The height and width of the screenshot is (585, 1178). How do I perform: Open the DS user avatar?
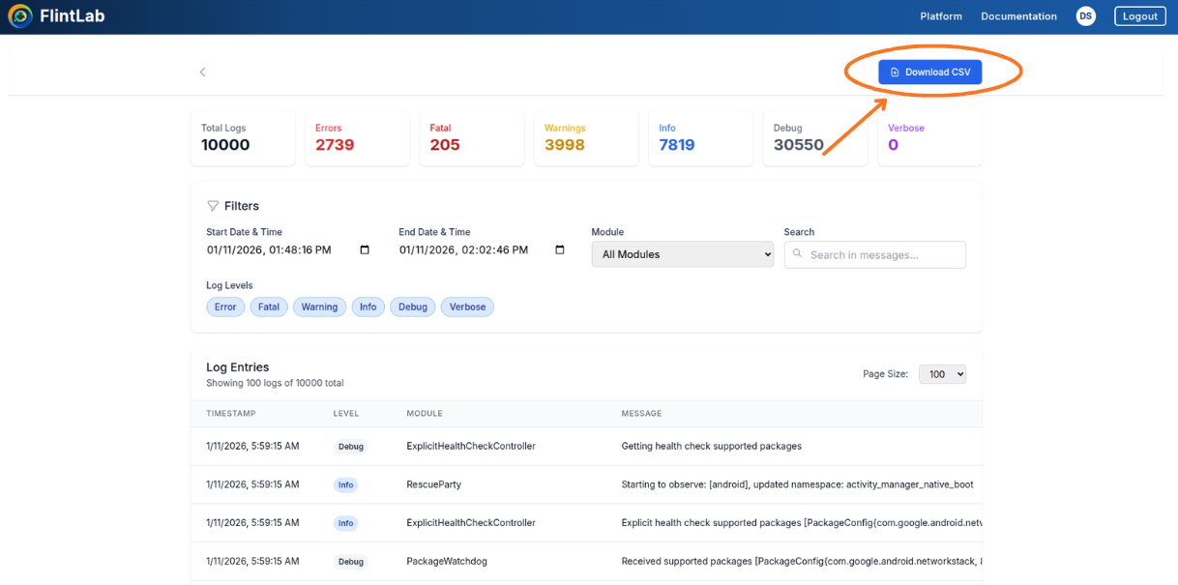click(1086, 16)
